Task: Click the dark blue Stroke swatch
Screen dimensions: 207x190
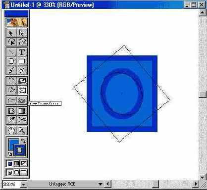Action: tap(19, 150)
